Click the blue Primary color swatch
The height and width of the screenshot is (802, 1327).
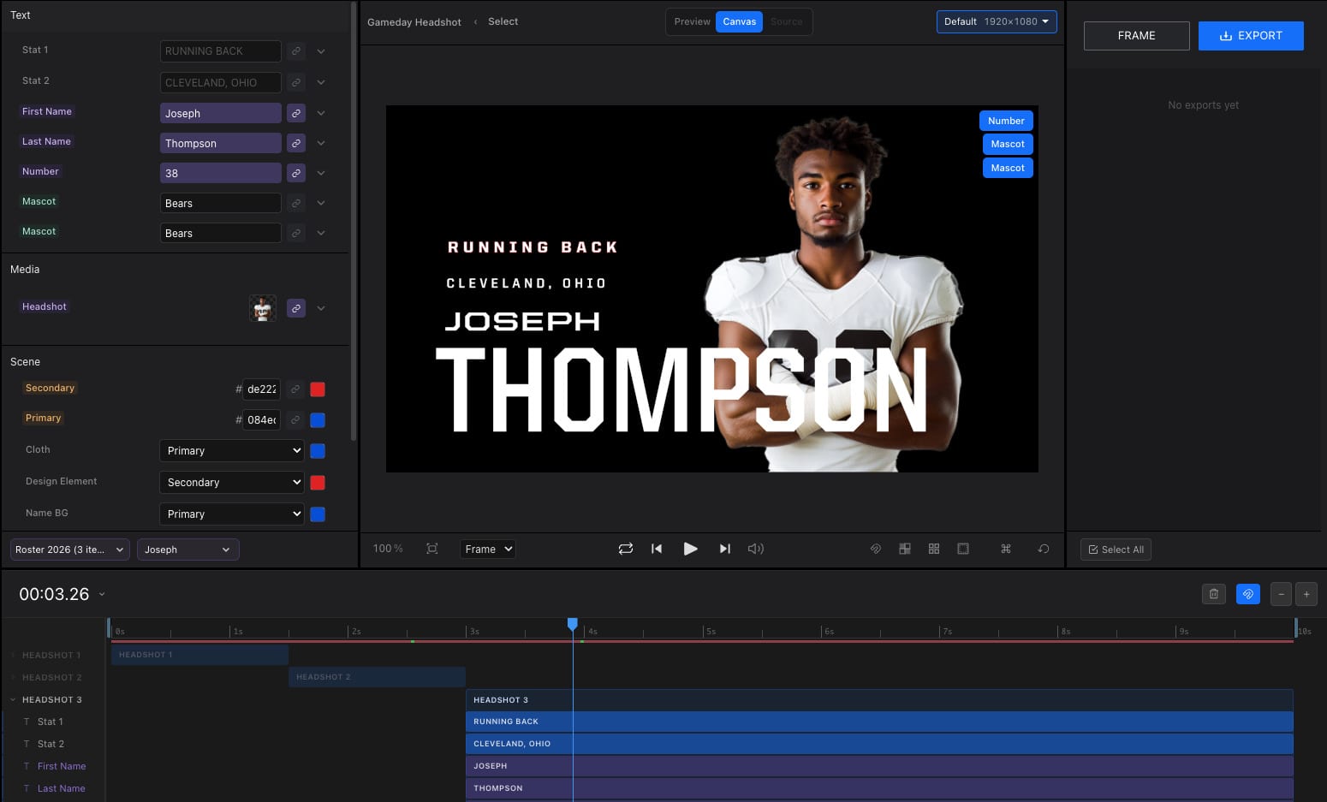pos(318,420)
